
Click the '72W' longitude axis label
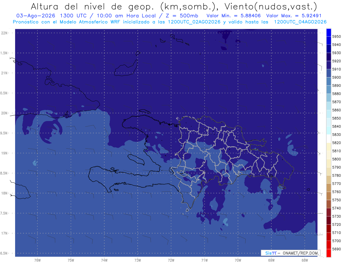tap(171, 260)
